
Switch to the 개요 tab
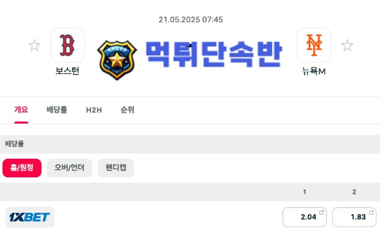coord(21,110)
